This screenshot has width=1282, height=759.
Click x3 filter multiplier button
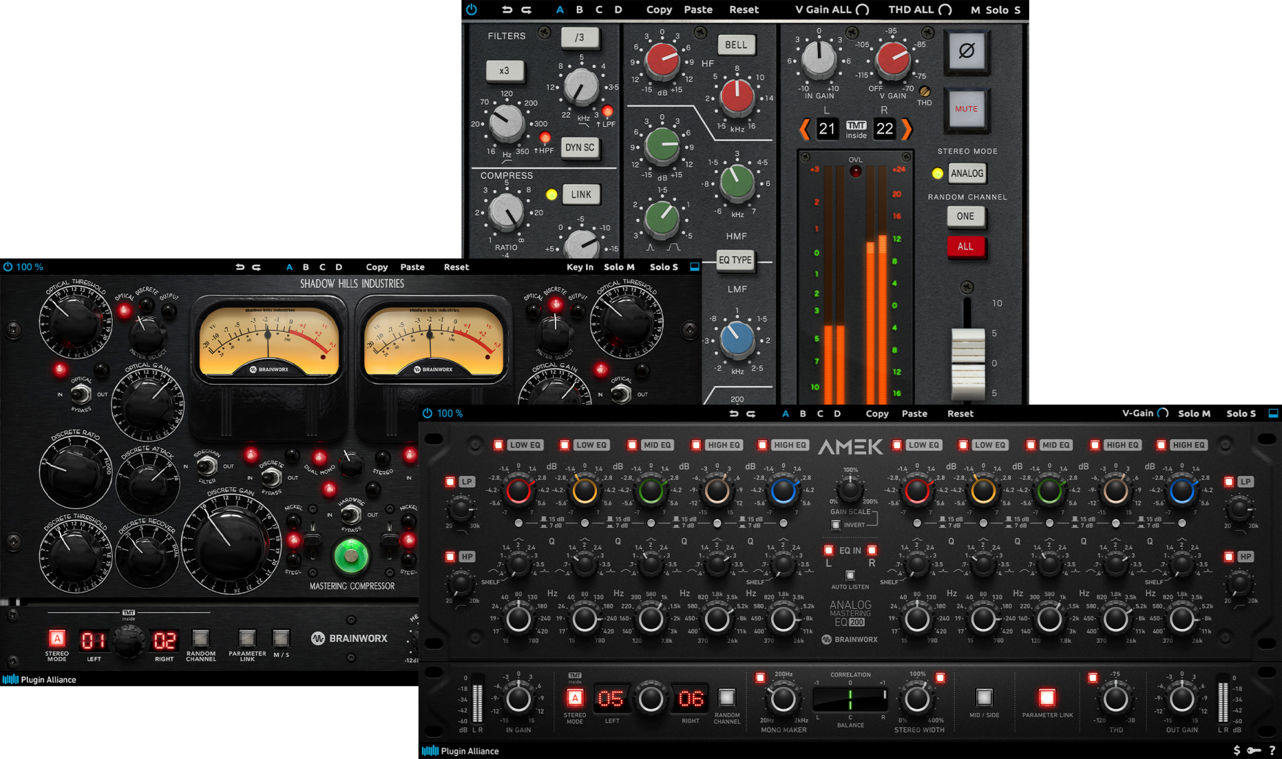click(504, 71)
